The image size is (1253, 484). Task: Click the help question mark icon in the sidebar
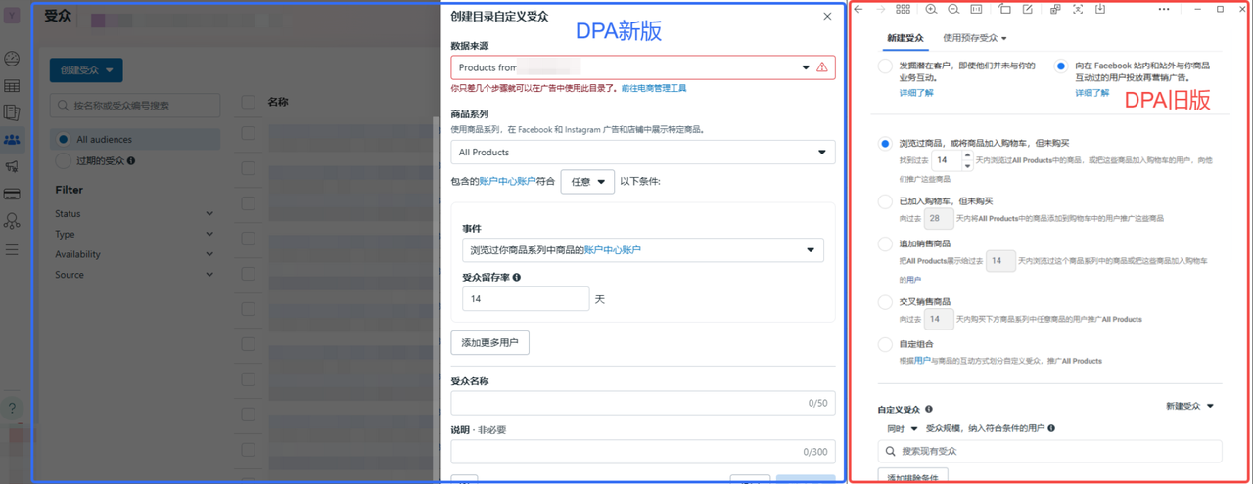[x=12, y=409]
